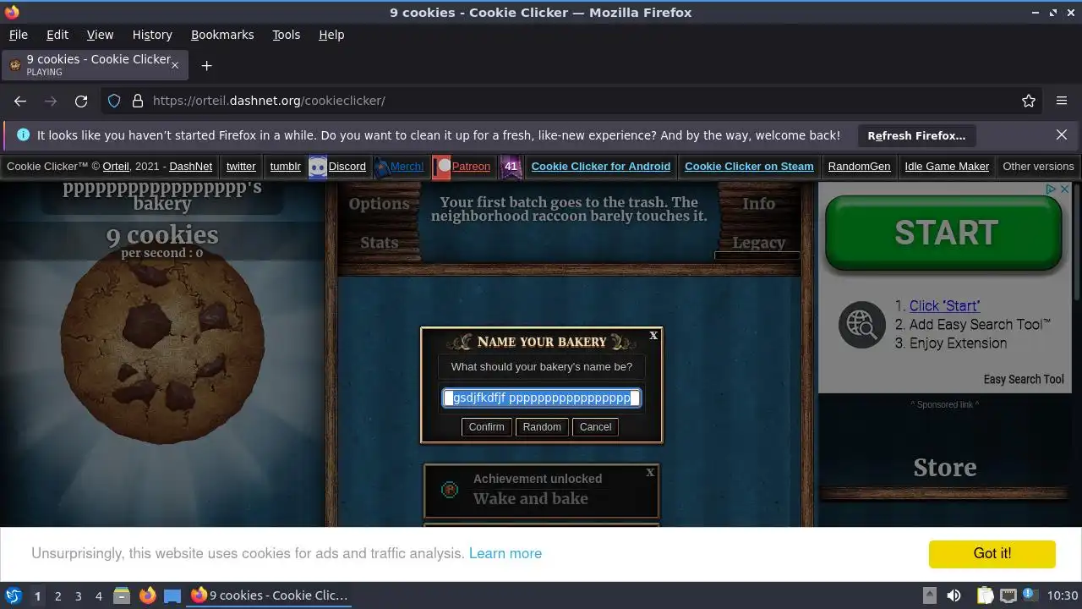Open the Orteil link in top bar
Viewport: 1082px width, 609px height.
tap(116, 167)
